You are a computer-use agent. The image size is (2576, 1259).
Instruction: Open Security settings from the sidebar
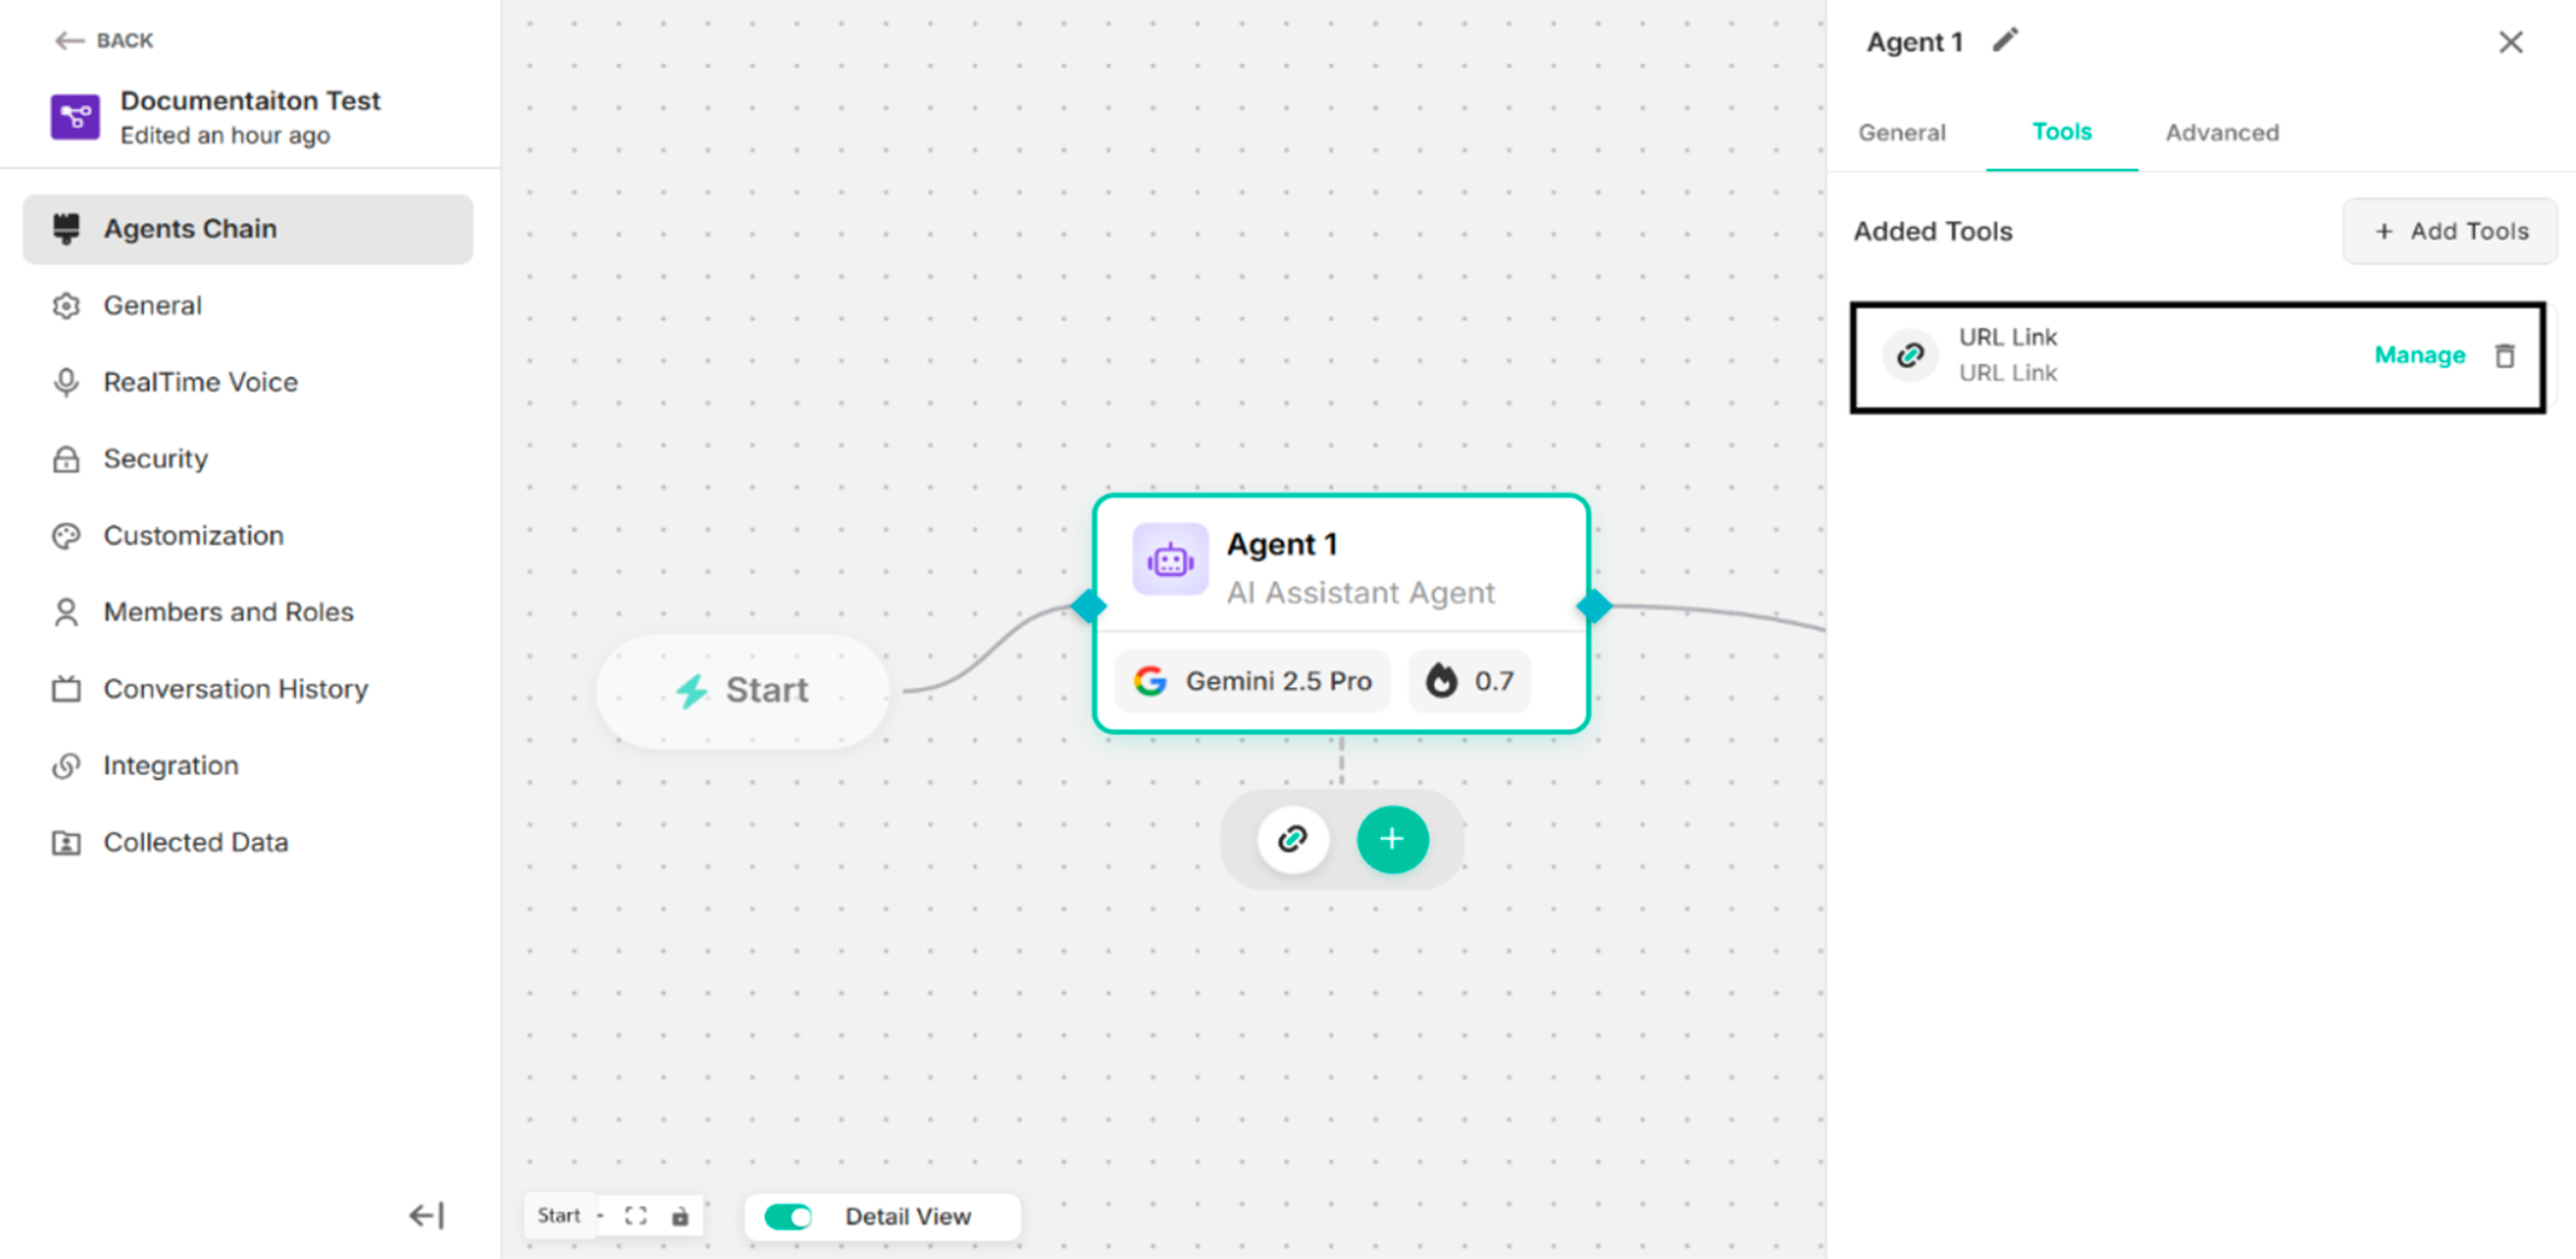coord(155,459)
